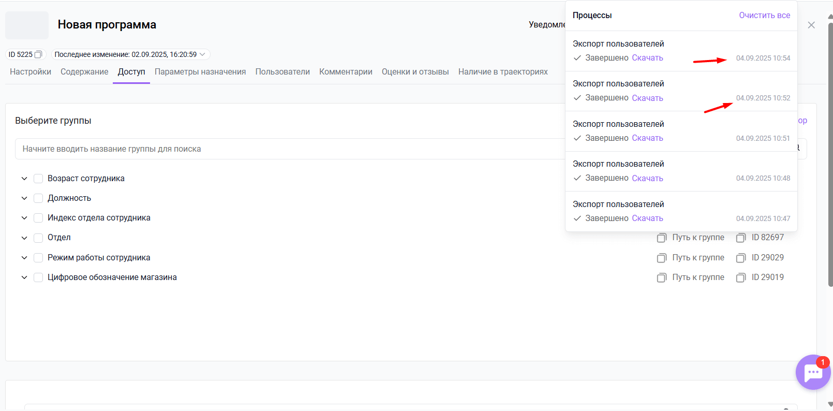
Task: Enable the Отдел group checkbox
Action: coord(38,238)
